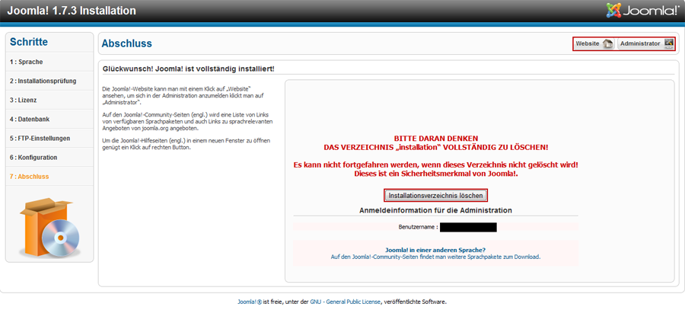685x310 pixels.
Task: Click 'Joomla! 1.7.3 Installation' title
Action: (x=72, y=11)
